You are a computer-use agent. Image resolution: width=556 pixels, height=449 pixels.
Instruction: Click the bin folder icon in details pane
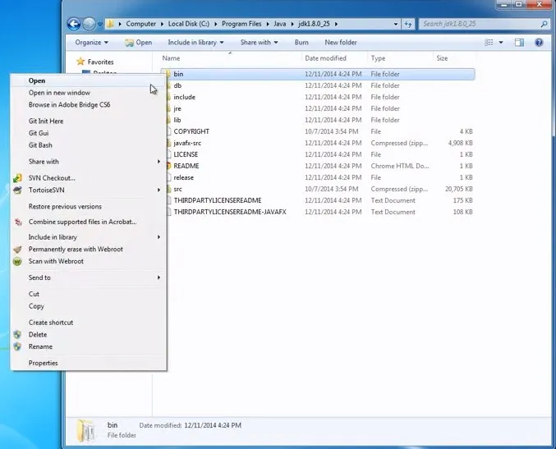coord(85,430)
